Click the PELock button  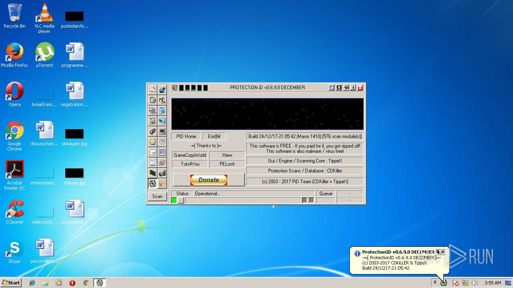pos(227,164)
